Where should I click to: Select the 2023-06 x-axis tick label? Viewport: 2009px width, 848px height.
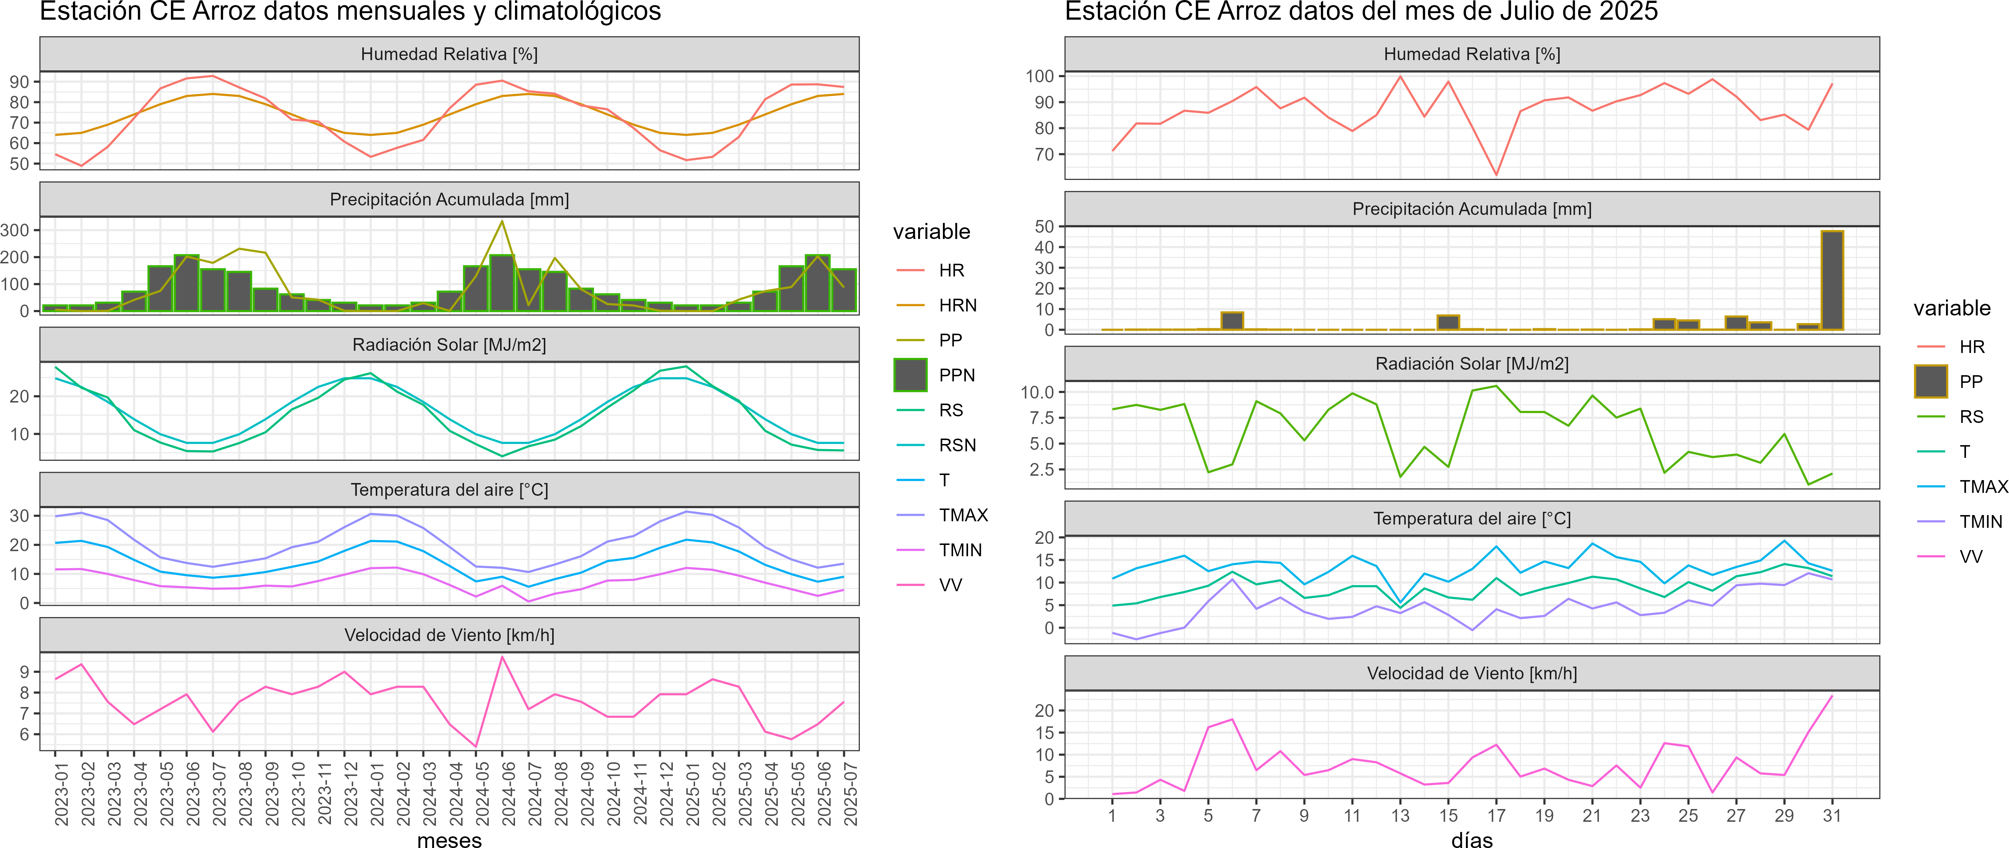tap(193, 794)
